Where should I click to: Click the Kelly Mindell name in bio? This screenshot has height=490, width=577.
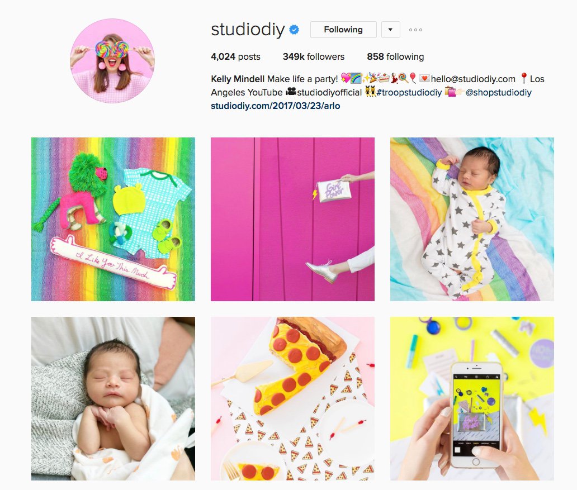click(x=238, y=79)
